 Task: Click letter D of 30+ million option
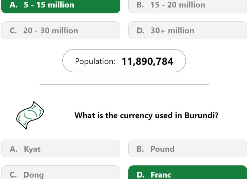click(x=140, y=31)
